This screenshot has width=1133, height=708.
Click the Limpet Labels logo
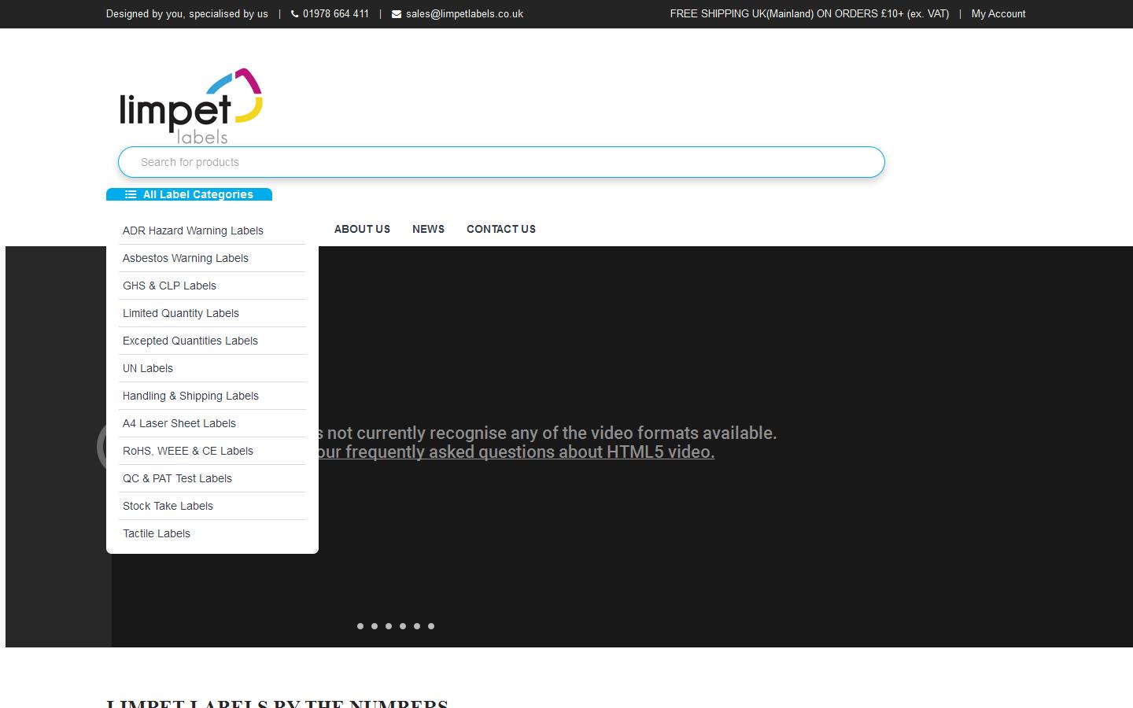click(190, 106)
